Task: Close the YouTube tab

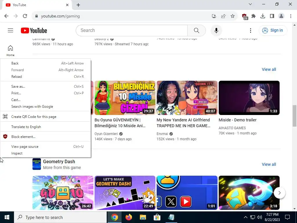Action: [67, 5]
